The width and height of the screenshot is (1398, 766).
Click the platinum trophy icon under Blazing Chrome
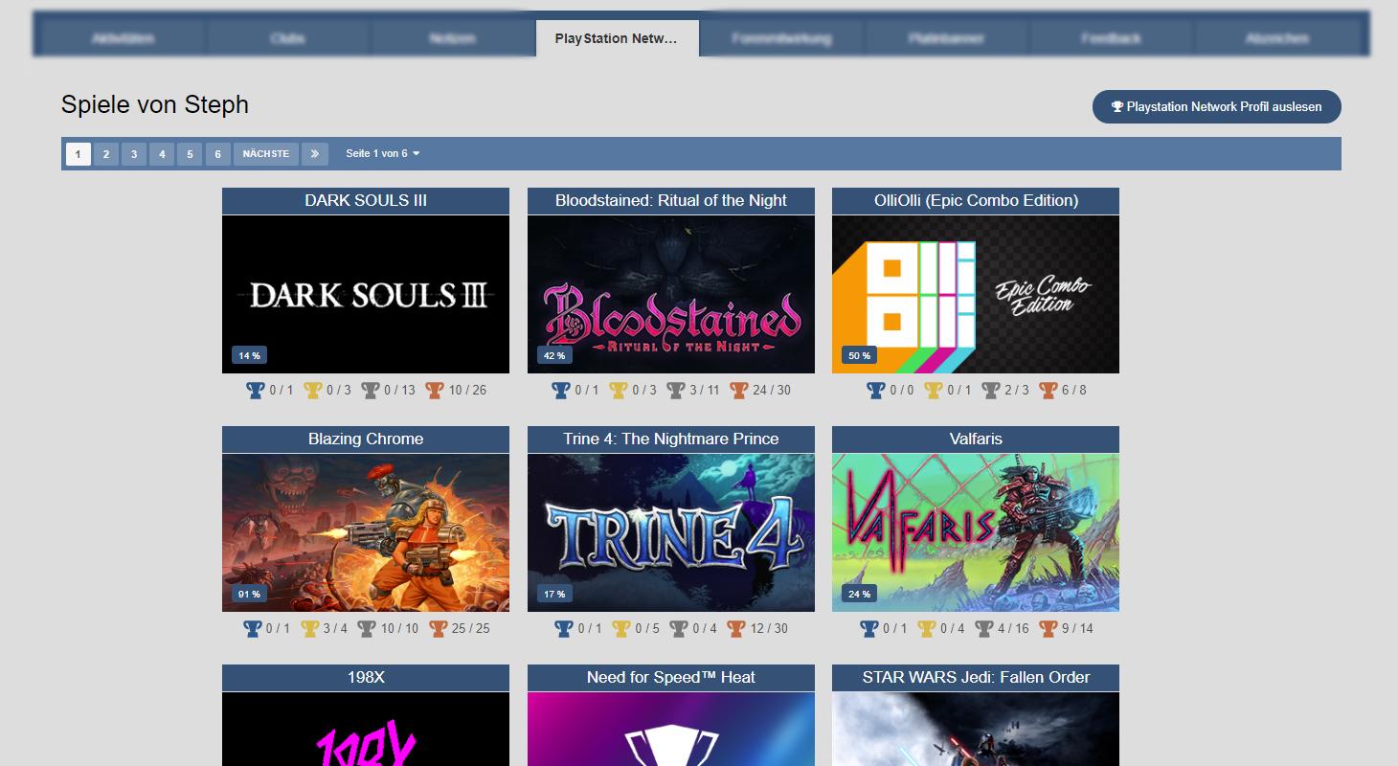[252, 628]
